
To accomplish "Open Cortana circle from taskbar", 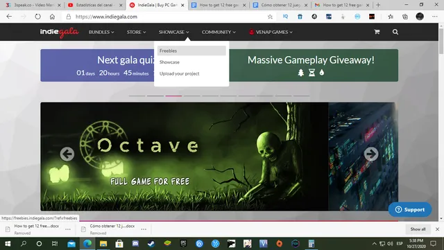I will [39, 244].
